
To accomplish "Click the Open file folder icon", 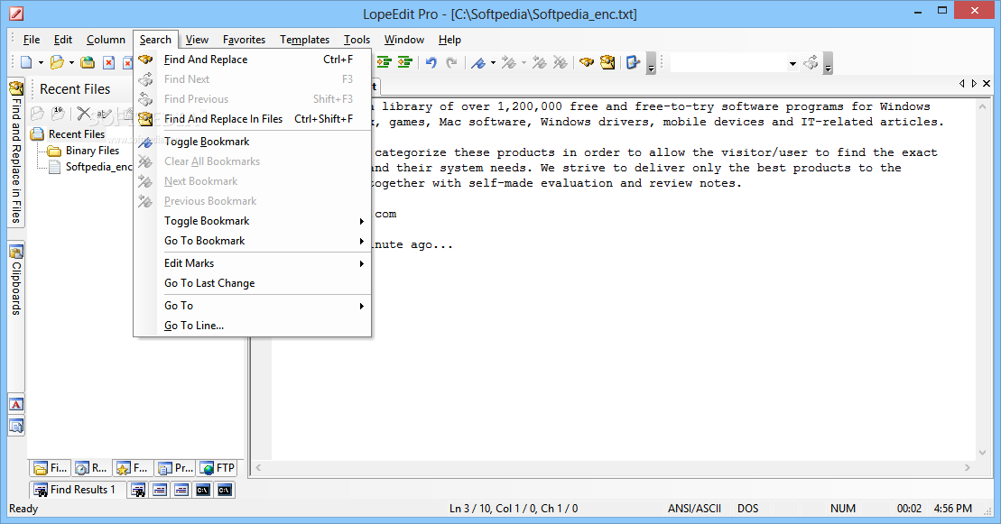I will pyautogui.click(x=58, y=62).
